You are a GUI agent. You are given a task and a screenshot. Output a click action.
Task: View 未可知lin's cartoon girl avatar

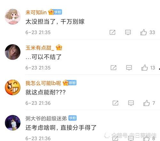click(x=13, y=17)
